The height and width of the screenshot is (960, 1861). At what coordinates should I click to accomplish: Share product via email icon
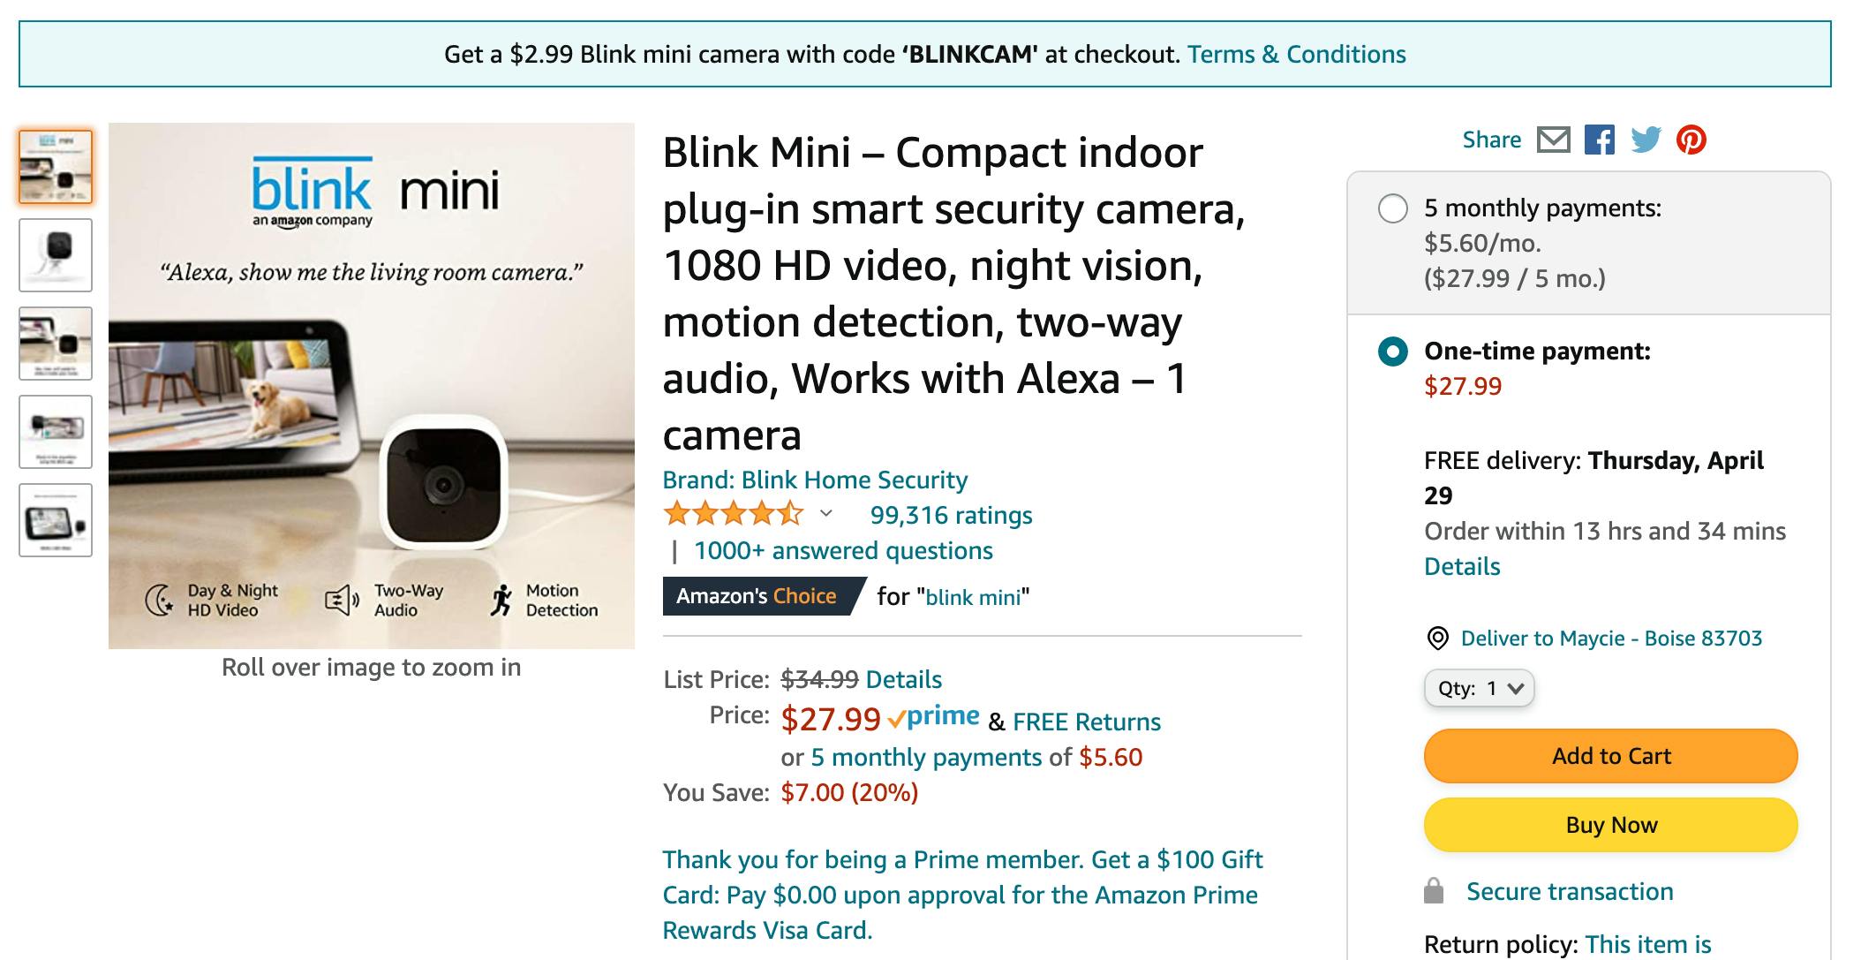[x=1553, y=140]
